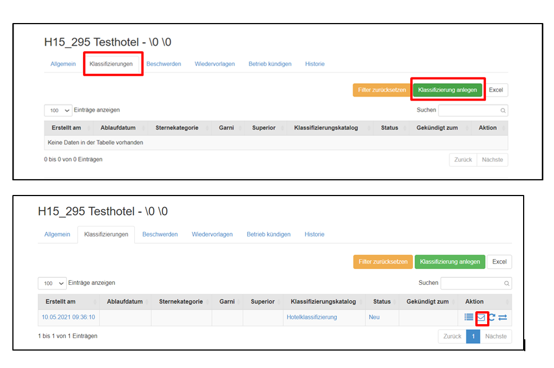This screenshot has width=554, height=368.
Task: Click search magnifier icon above the empty table
Action: tap(503, 111)
